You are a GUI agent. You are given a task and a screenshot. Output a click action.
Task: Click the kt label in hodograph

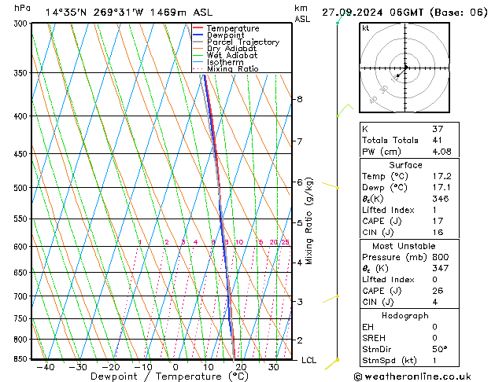[366, 28]
